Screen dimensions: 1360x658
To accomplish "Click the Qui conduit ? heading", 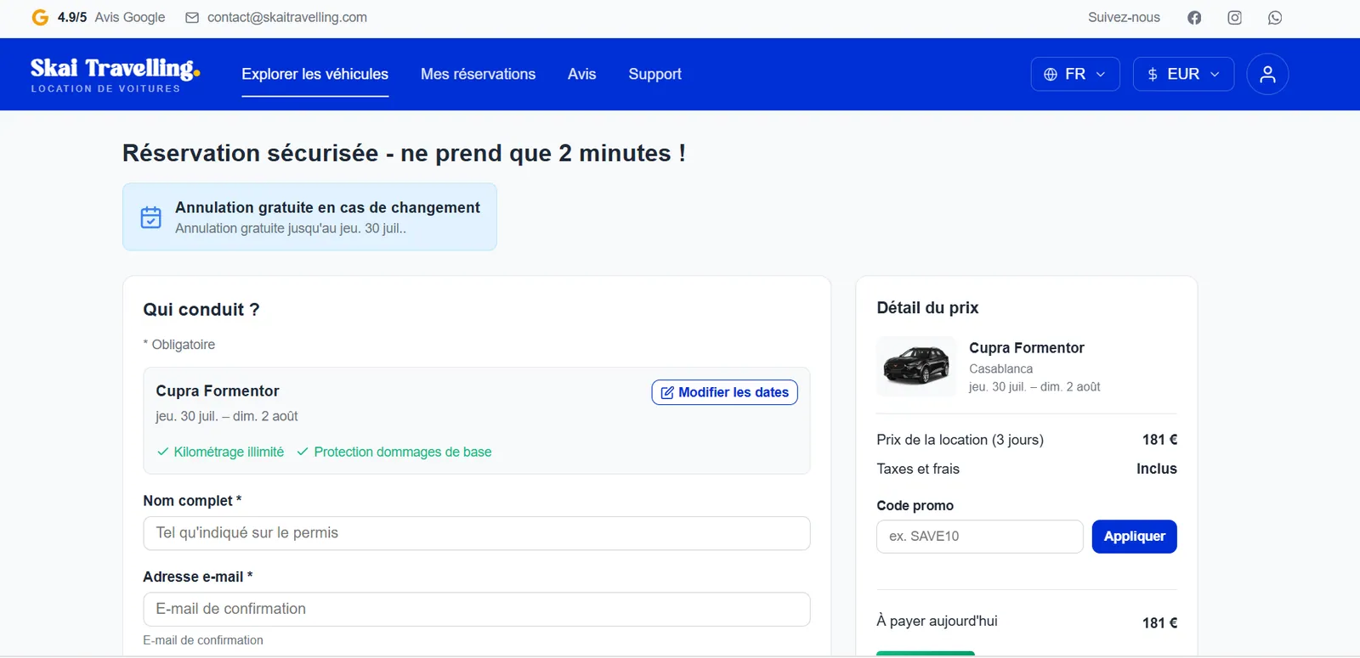I will [x=201, y=310].
